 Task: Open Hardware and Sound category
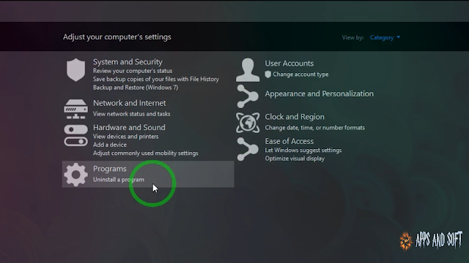coord(129,128)
